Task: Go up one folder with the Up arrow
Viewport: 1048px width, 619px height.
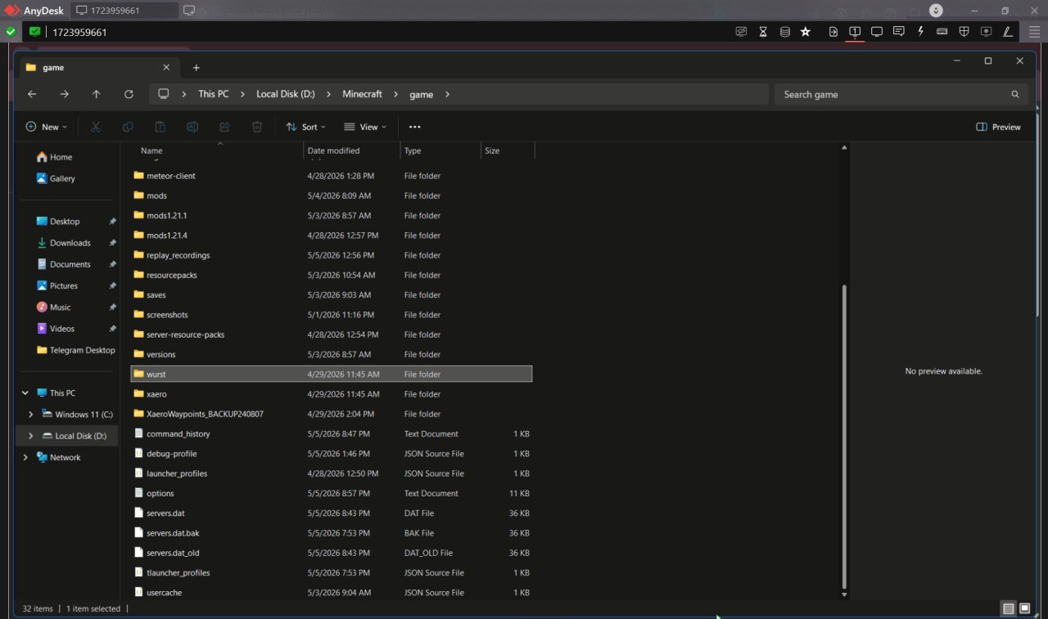Action: (96, 94)
